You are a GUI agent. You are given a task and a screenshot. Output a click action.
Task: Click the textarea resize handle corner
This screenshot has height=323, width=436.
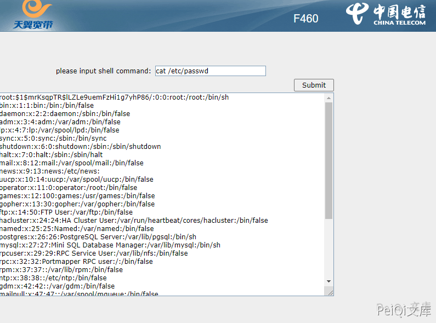tap(330, 293)
